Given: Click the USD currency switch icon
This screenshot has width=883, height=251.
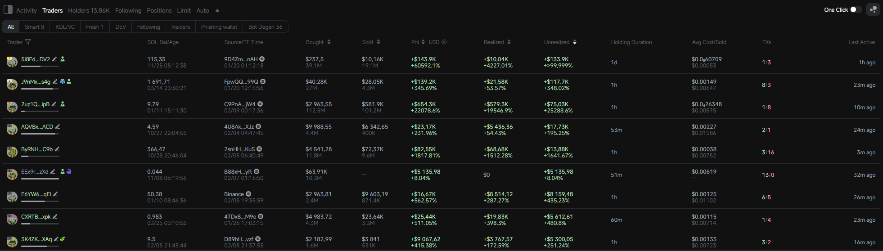Looking at the screenshot, I should (444, 42).
